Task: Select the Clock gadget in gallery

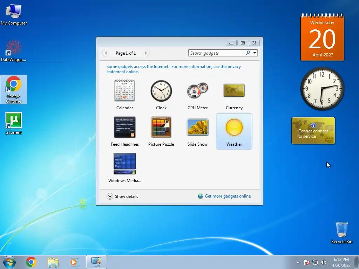Action: coord(161,95)
